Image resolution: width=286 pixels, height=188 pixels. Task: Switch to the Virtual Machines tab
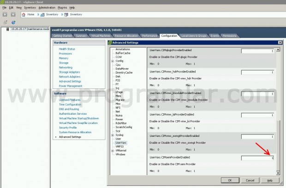point(101,35)
